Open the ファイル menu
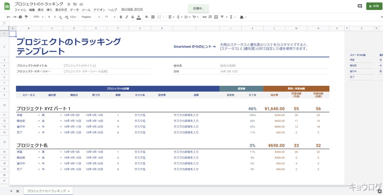 pos(20,10)
